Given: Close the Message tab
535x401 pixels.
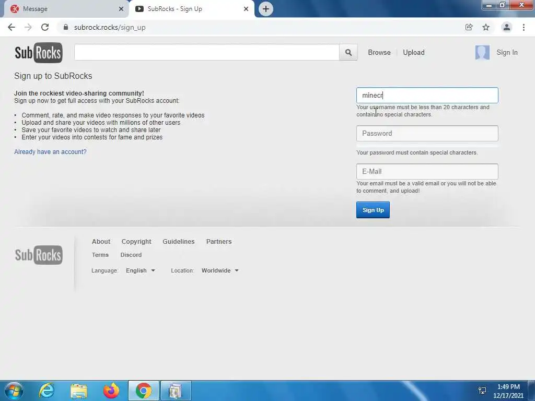Looking at the screenshot, I should 121,9.
